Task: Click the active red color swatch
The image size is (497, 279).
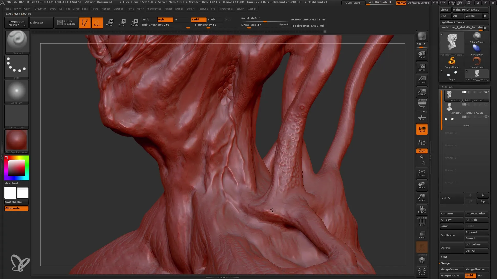Action: [x=6, y=157]
